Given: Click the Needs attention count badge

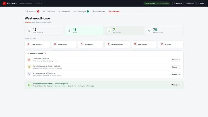Looking at the screenshot, I should click(x=45, y=53).
